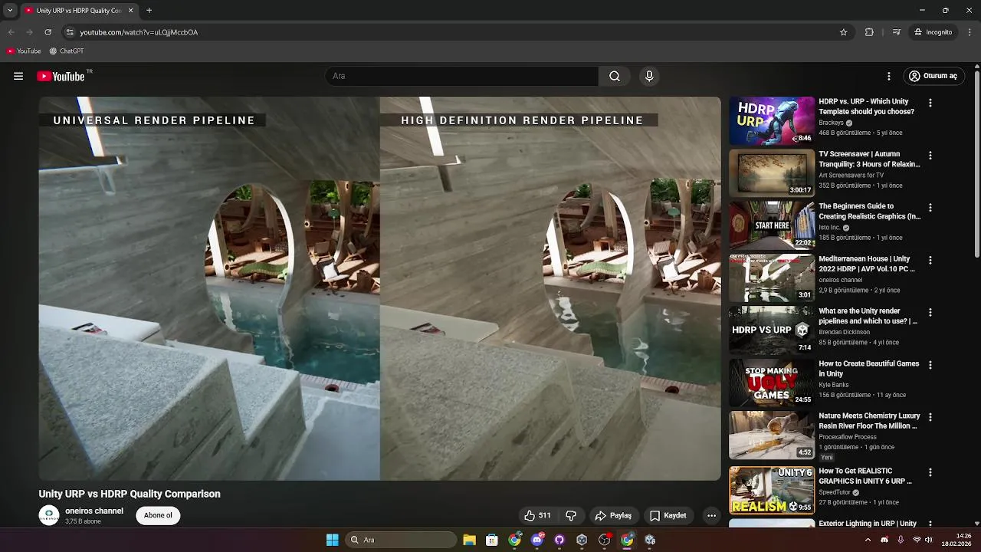Open oneiros channel name link

(94, 511)
